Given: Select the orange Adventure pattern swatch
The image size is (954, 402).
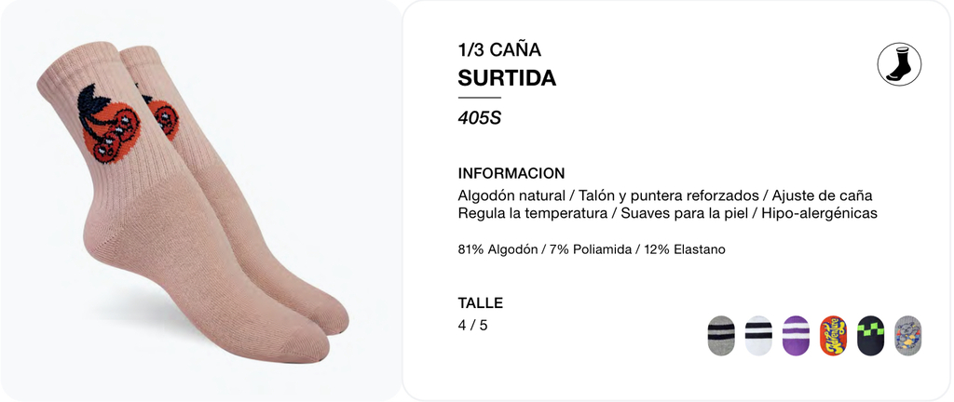Looking at the screenshot, I should click(833, 335).
